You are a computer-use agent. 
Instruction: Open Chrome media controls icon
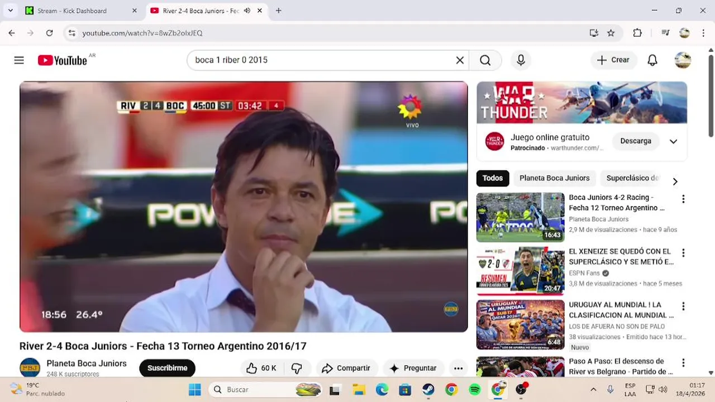coord(665,33)
